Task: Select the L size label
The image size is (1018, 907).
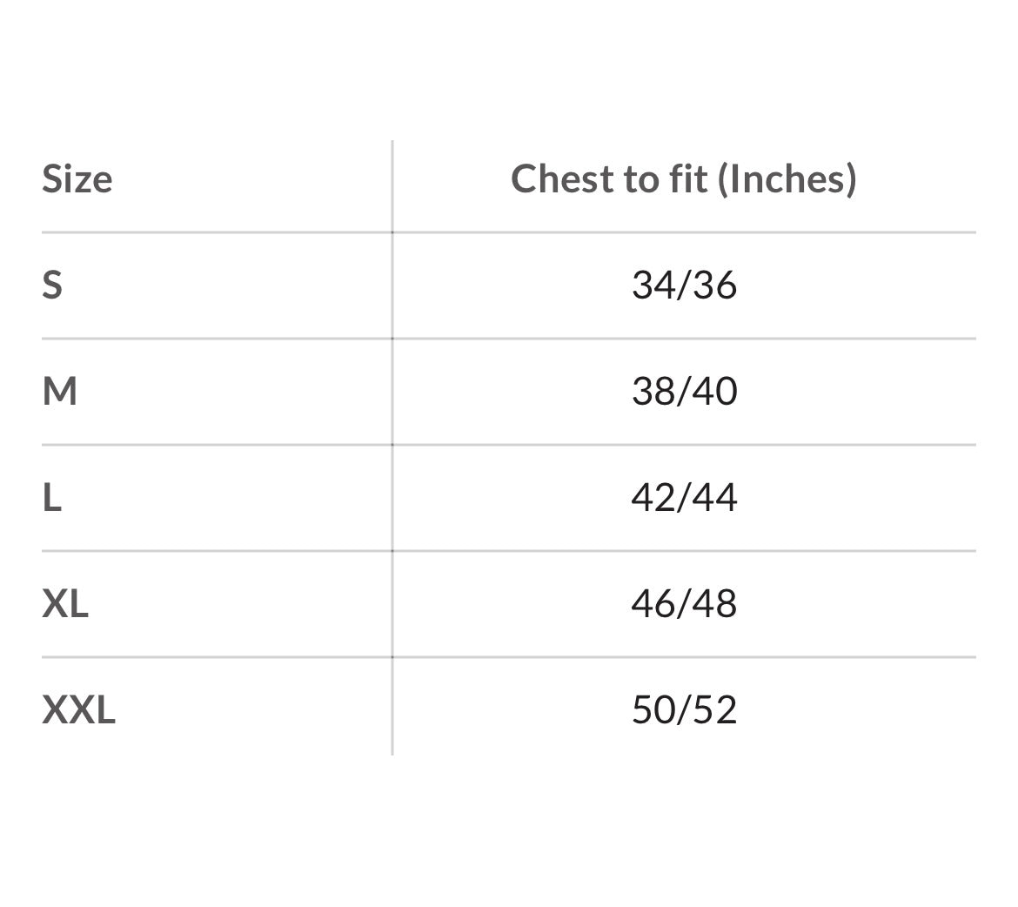Action: click(x=52, y=498)
